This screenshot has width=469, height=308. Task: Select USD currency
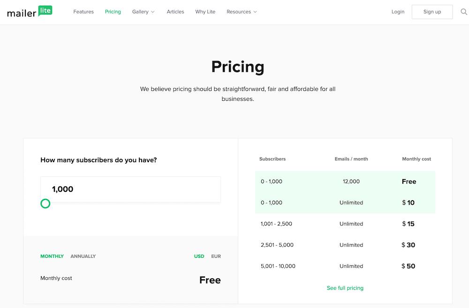point(199,256)
